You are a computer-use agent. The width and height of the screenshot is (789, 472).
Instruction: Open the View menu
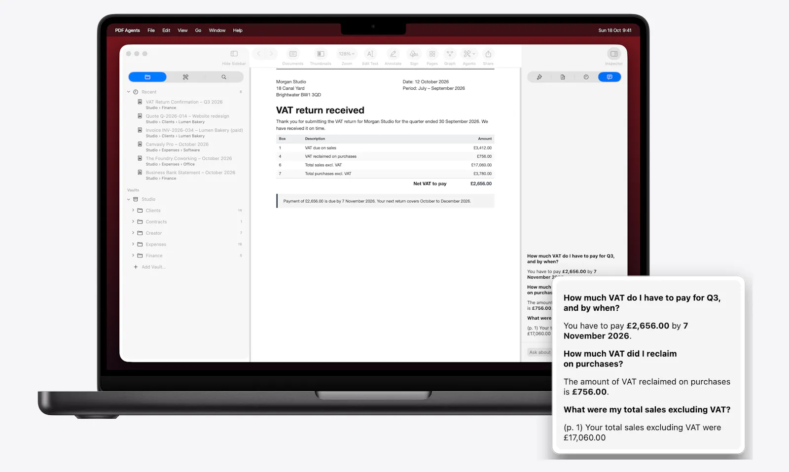point(182,31)
